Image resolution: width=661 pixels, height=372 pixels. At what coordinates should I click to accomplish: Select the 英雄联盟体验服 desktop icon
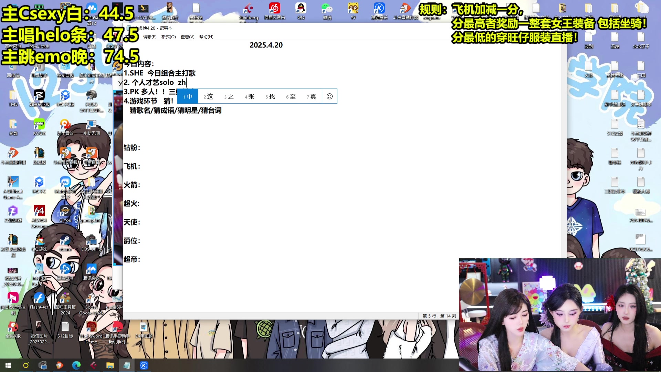(x=13, y=246)
